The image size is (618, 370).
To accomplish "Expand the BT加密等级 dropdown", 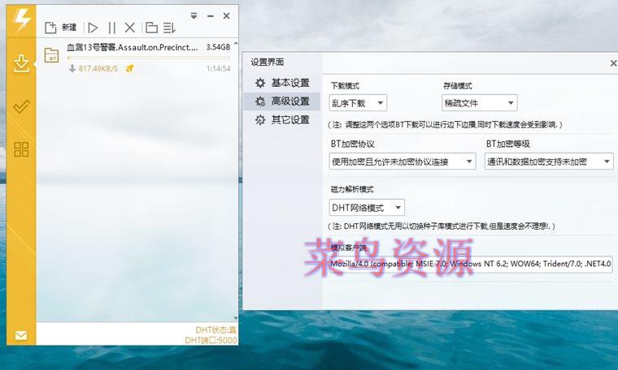I will pyautogui.click(x=549, y=161).
